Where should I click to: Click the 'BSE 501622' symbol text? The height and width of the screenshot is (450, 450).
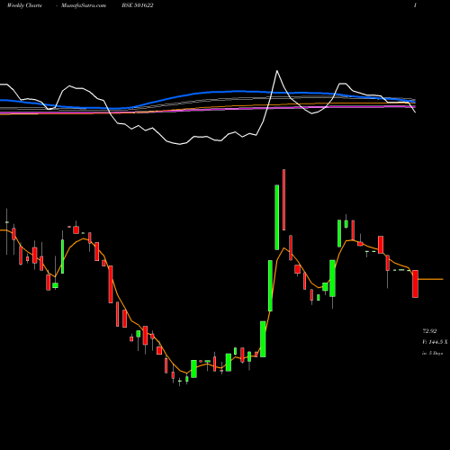tap(138, 5)
